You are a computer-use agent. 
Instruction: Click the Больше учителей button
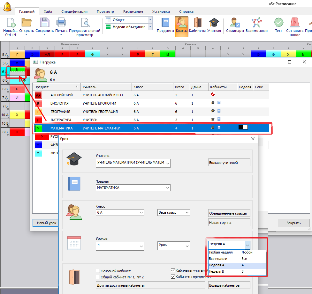click(x=229, y=163)
